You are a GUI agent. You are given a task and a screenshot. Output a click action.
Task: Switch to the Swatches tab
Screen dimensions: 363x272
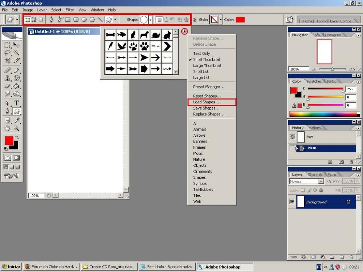pos(314,81)
